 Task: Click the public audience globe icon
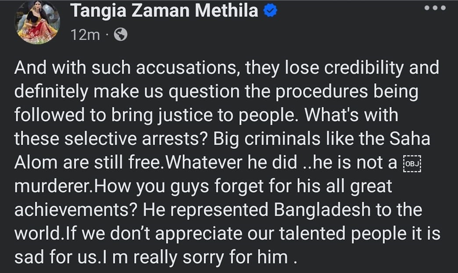pos(120,35)
